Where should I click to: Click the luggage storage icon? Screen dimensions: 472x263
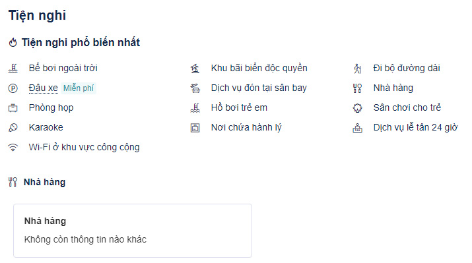[195, 128]
